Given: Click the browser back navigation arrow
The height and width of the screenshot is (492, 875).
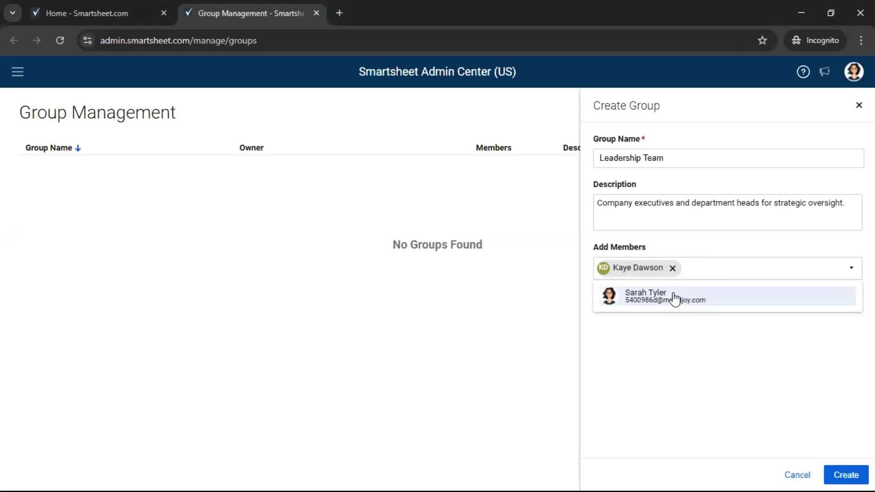Looking at the screenshot, I should point(14,40).
